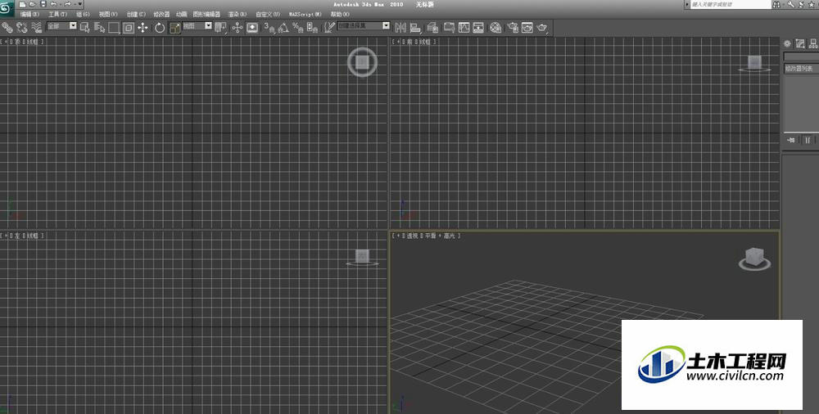Expand the quick access toolbar customize arrow
The height and width of the screenshot is (414, 819).
click(x=80, y=4)
